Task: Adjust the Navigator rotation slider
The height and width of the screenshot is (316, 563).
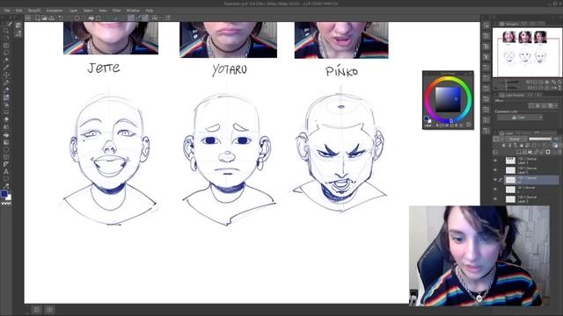Action: click(x=506, y=88)
